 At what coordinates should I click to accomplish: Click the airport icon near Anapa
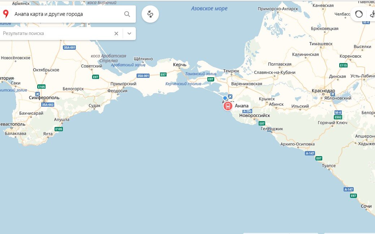[230, 97]
